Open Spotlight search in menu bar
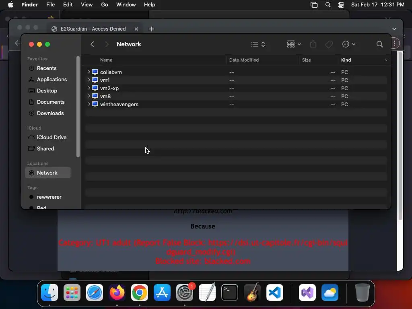 click(x=328, y=5)
